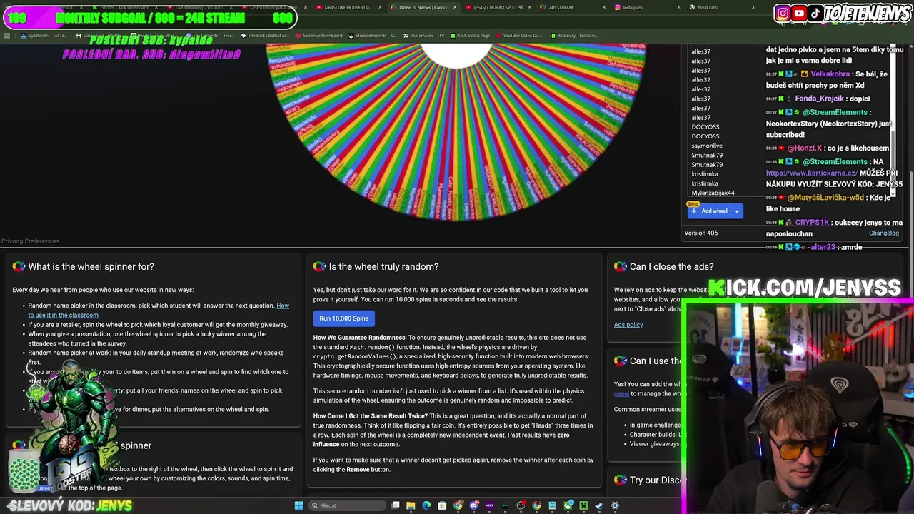Click the chat username CRYPS1K

812,222
